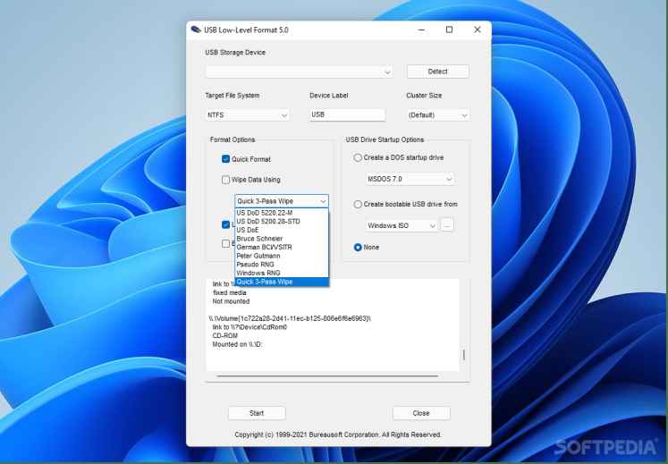Open the Windows ISO source dropdown
Viewport: 668px width, 464px height.
[402, 225]
